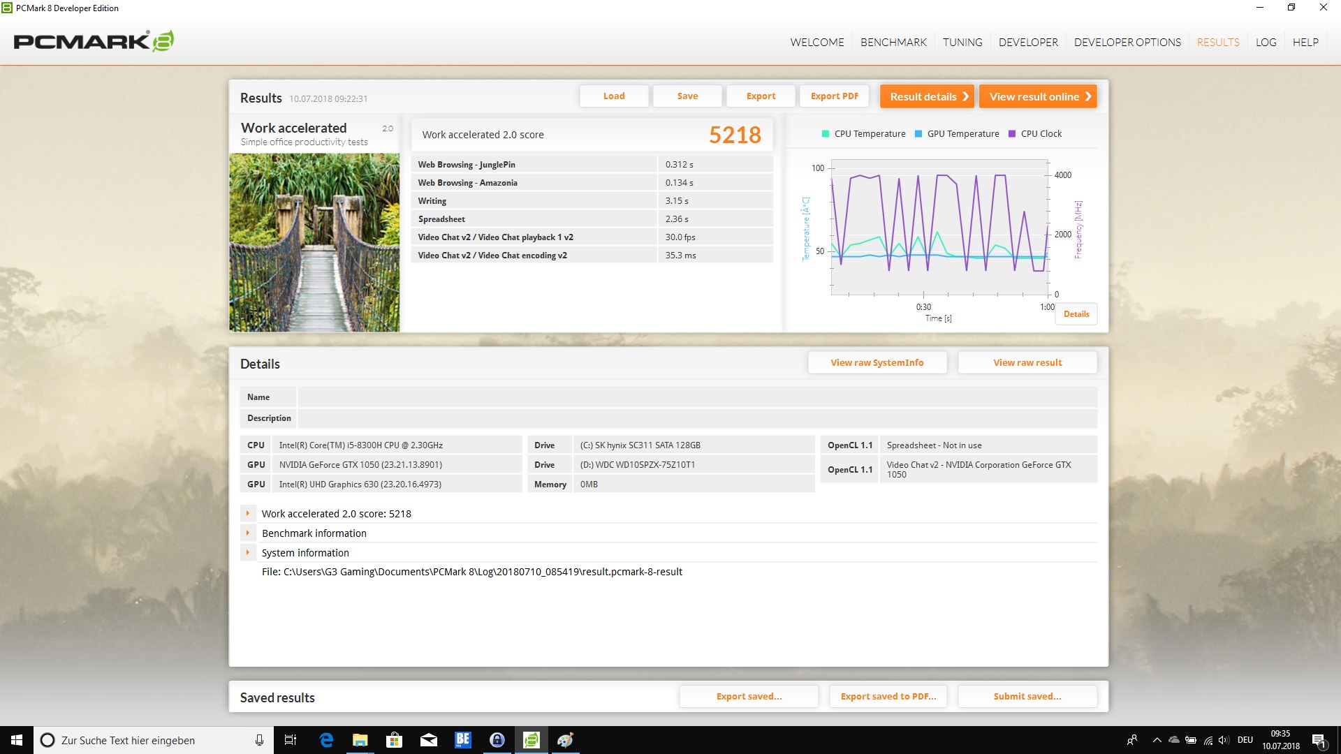The image size is (1341, 754).
Task: Toggle CPU Clock legend swatch
Action: click(1012, 134)
